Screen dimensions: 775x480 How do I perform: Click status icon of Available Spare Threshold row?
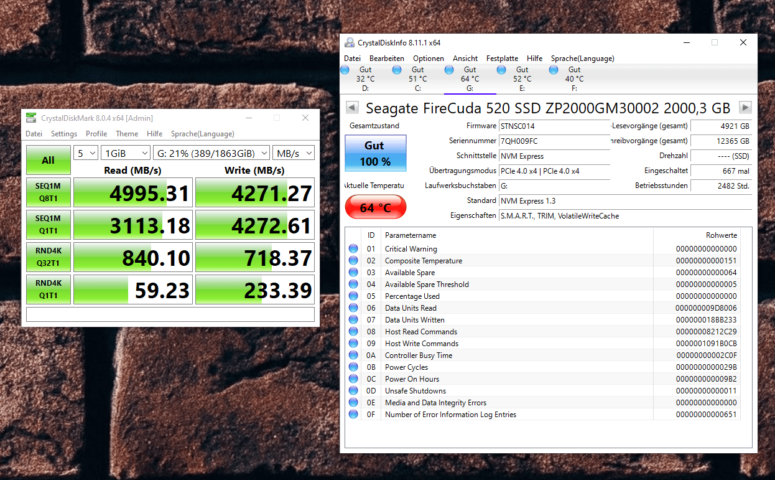coord(353,285)
